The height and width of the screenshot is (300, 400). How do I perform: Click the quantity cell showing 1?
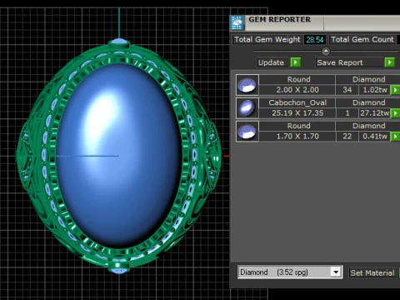[347, 113]
